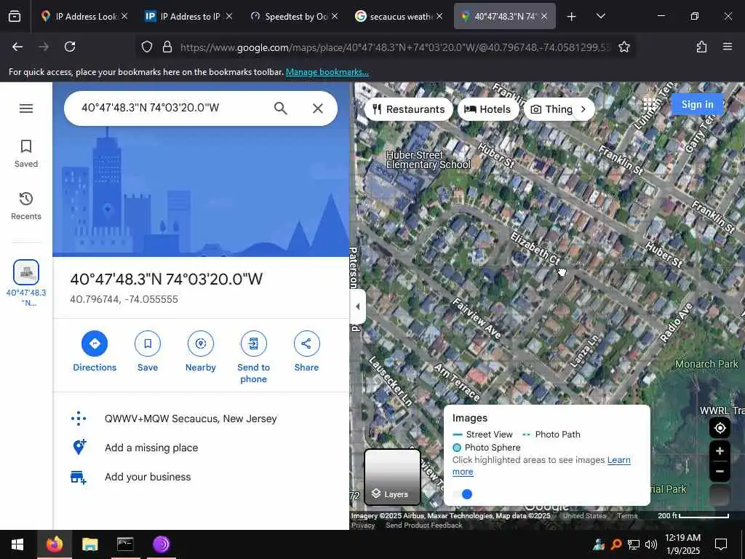Image resolution: width=745 pixels, height=559 pixels.
Task: Open the Saved places panel
Action: click(x=26, y=154)
